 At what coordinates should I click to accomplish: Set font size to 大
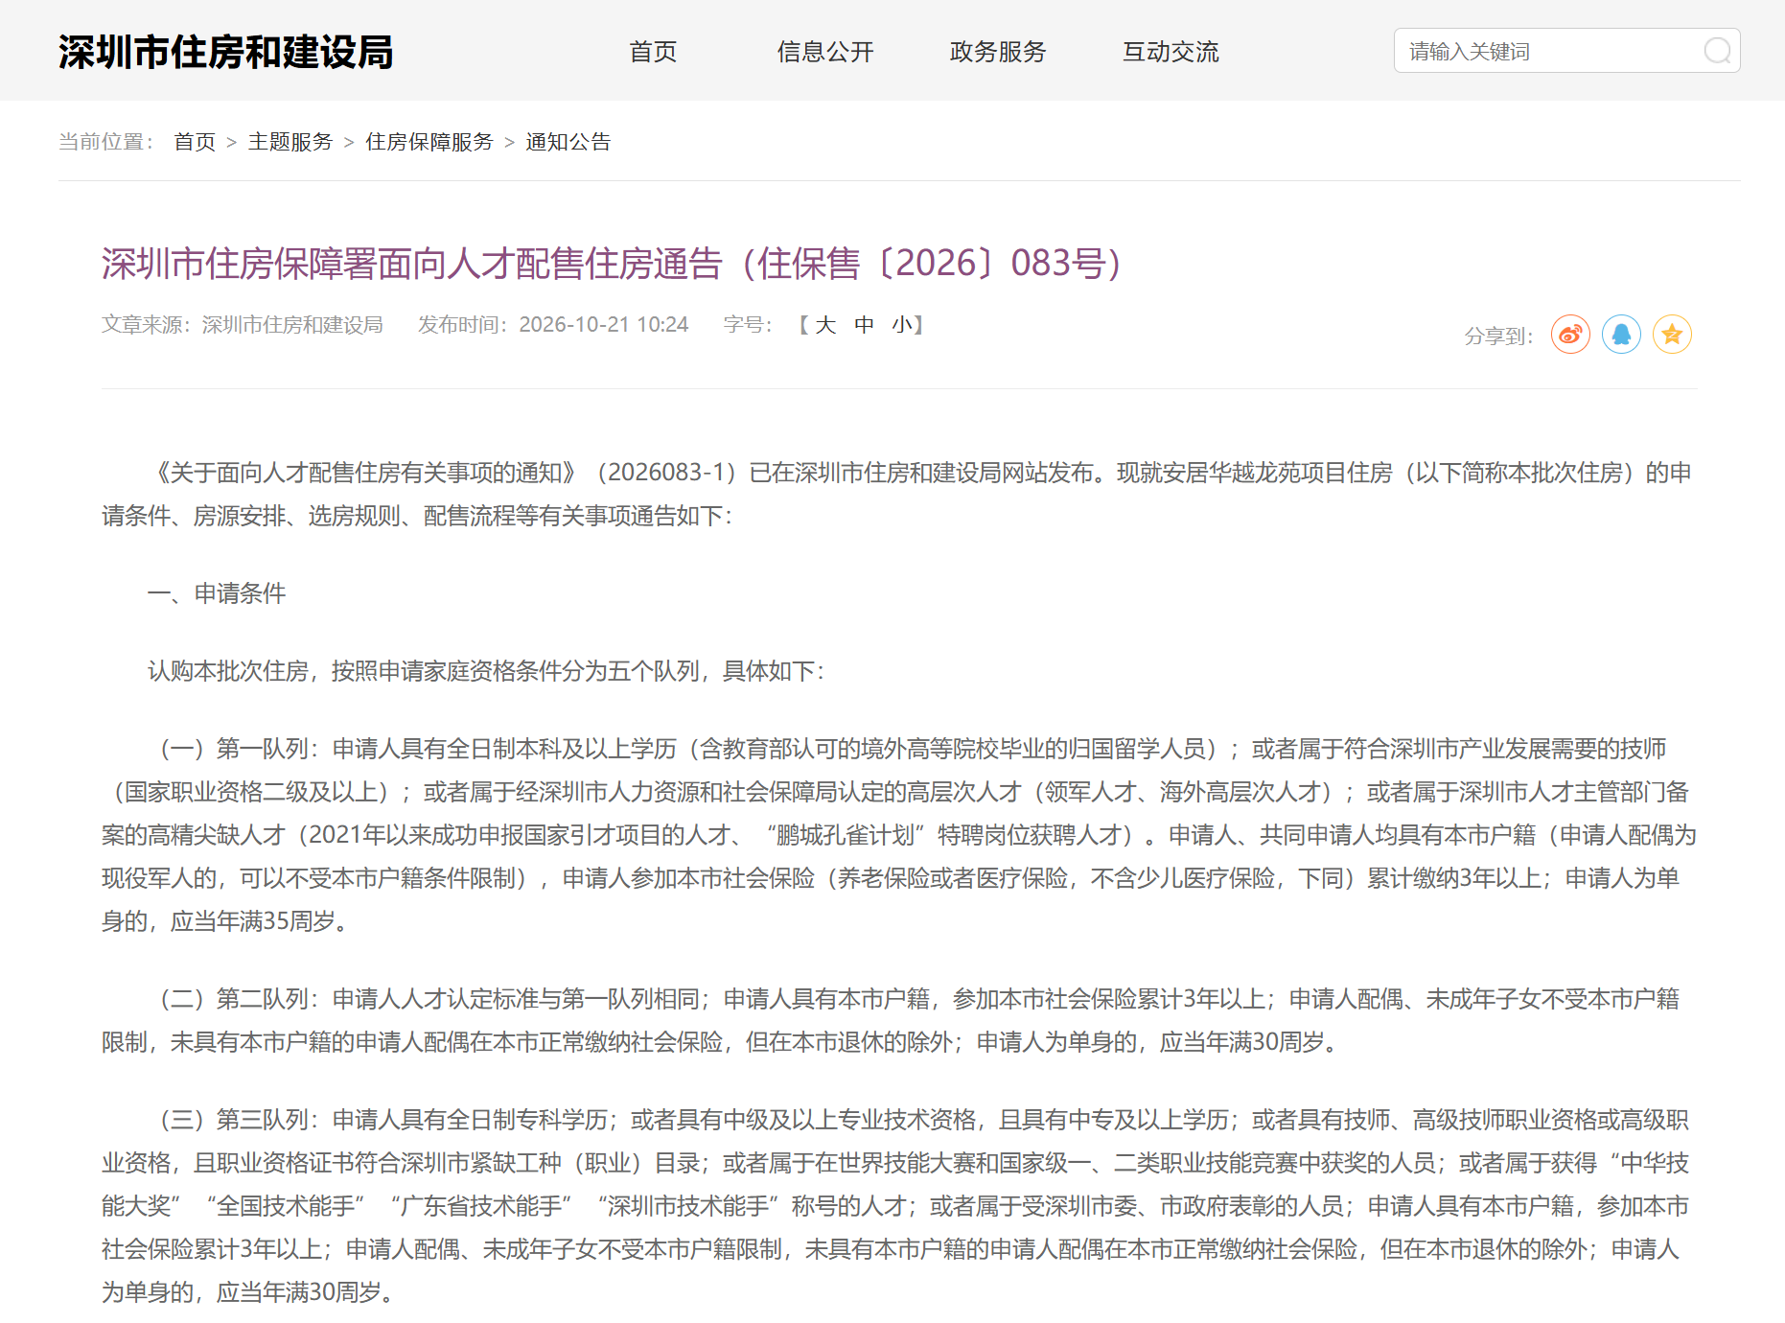click(825, 325)
